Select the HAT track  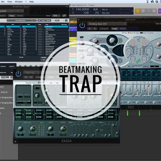click(6, 87)
